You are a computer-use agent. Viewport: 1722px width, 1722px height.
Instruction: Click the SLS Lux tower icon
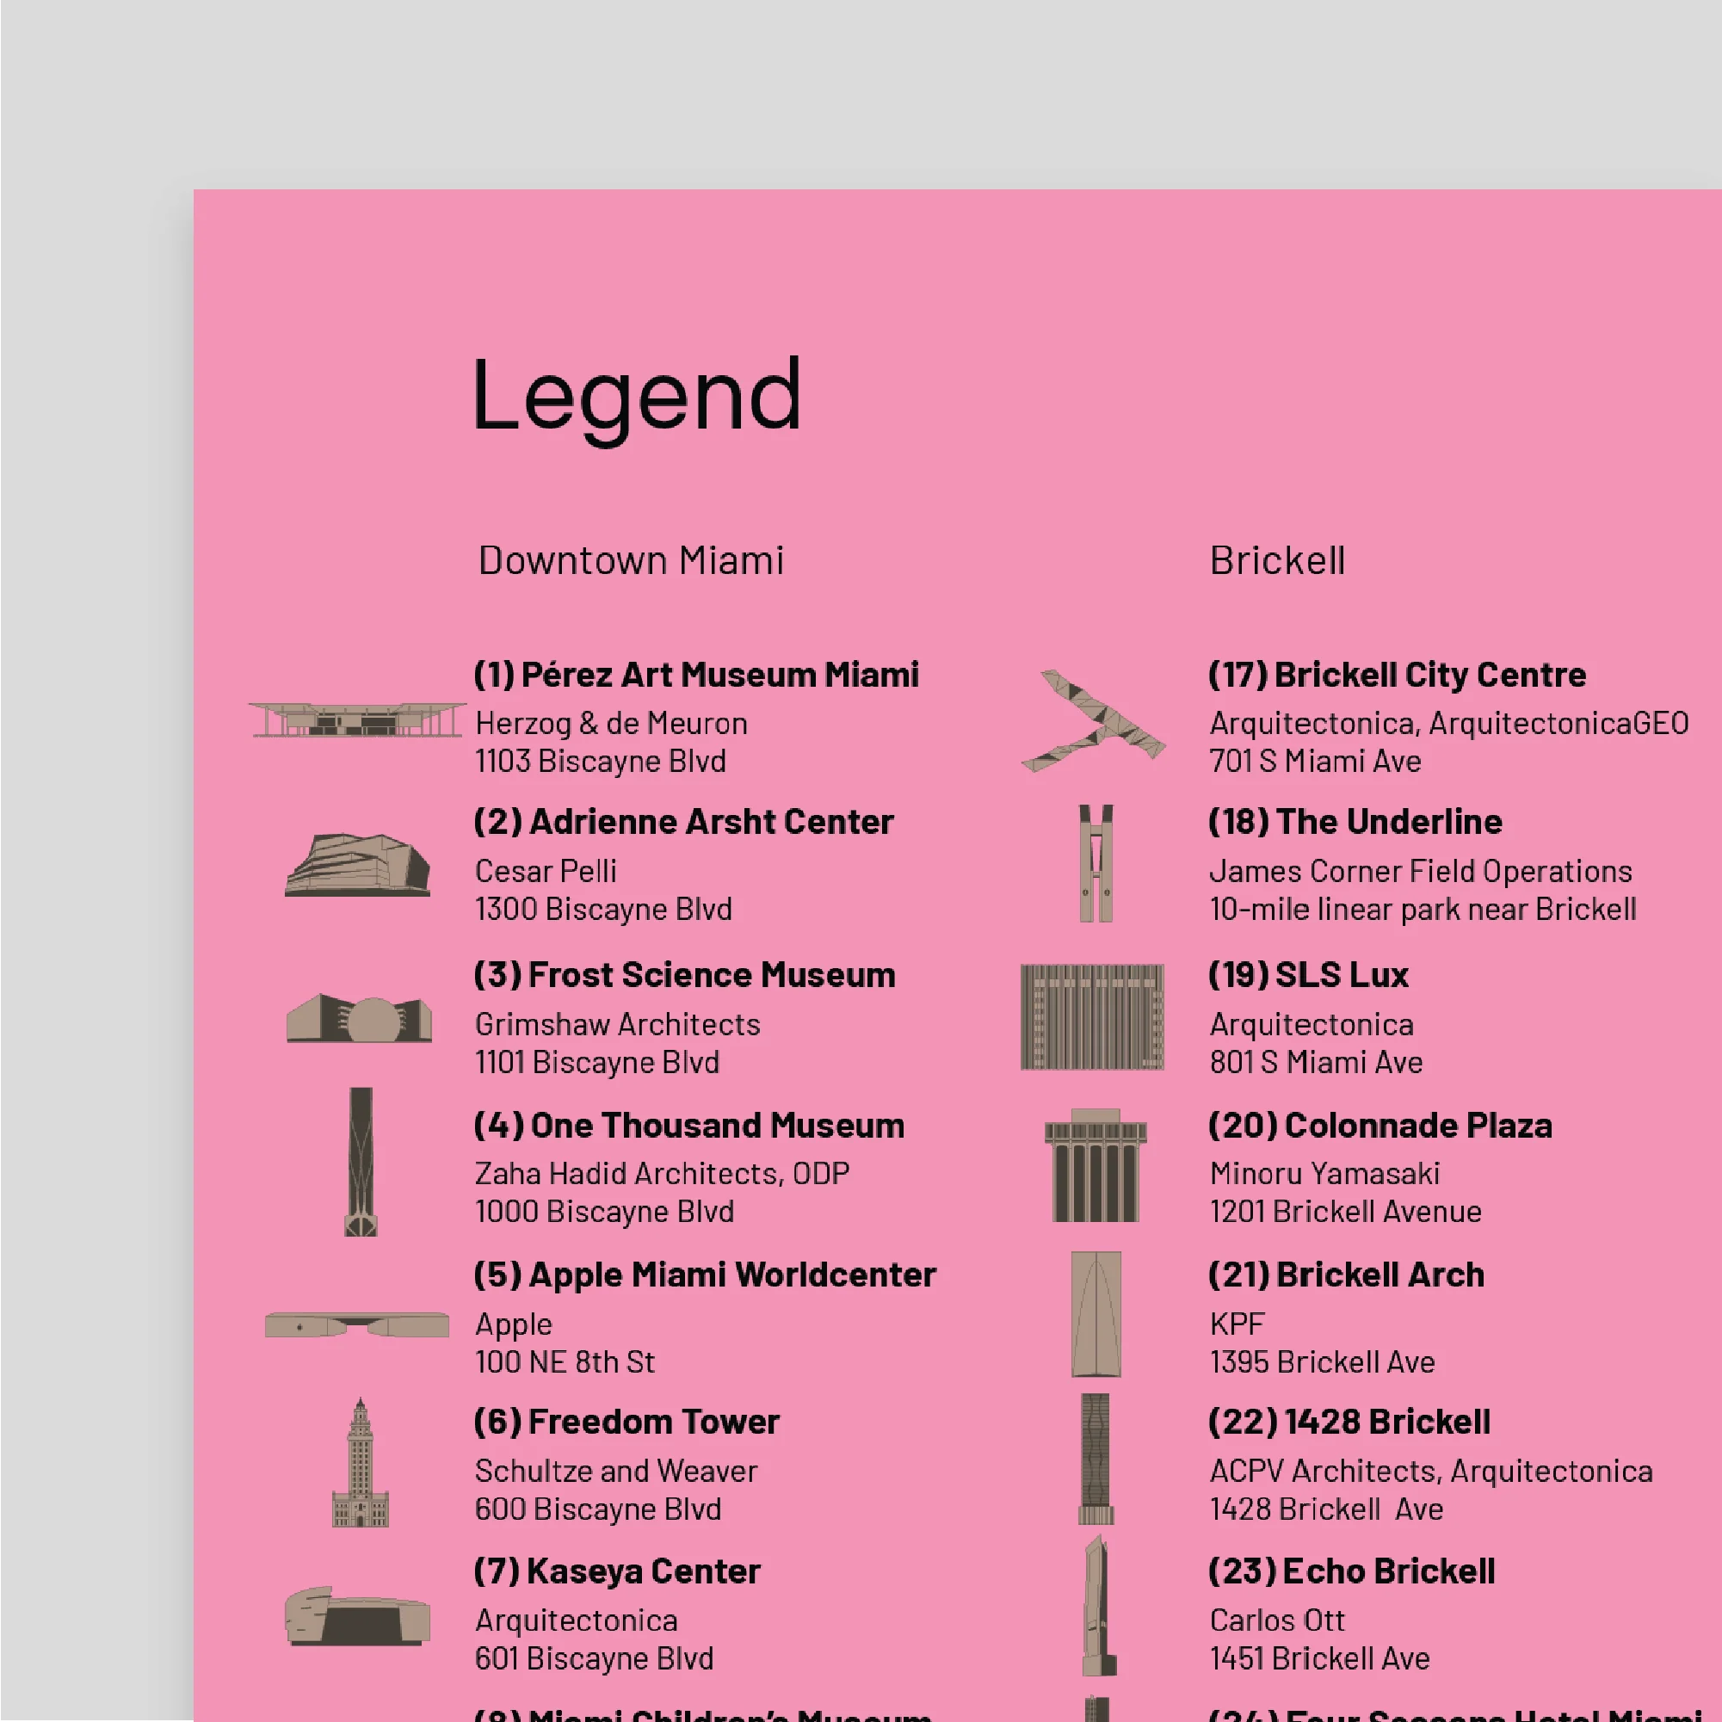point(1093,1016)
